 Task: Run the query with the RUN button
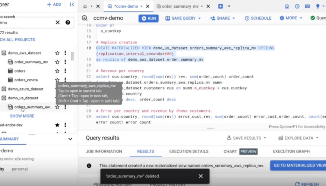148,18
